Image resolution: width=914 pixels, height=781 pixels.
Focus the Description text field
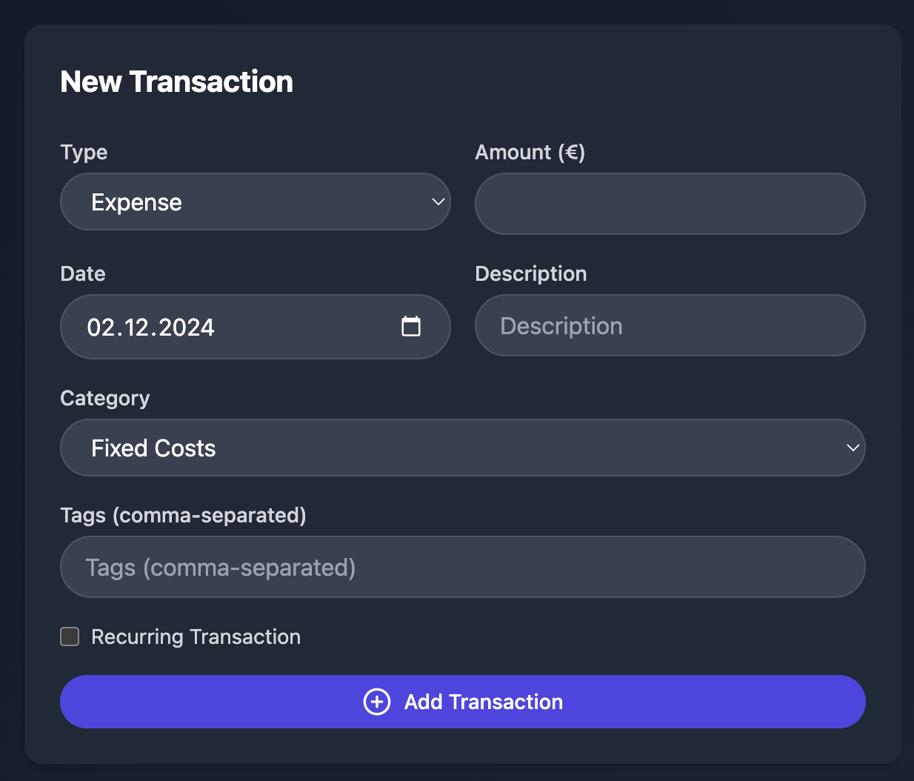pos(670,325)
